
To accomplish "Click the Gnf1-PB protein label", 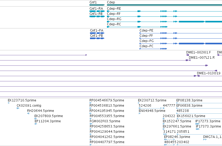I will (x=97, y=36).
